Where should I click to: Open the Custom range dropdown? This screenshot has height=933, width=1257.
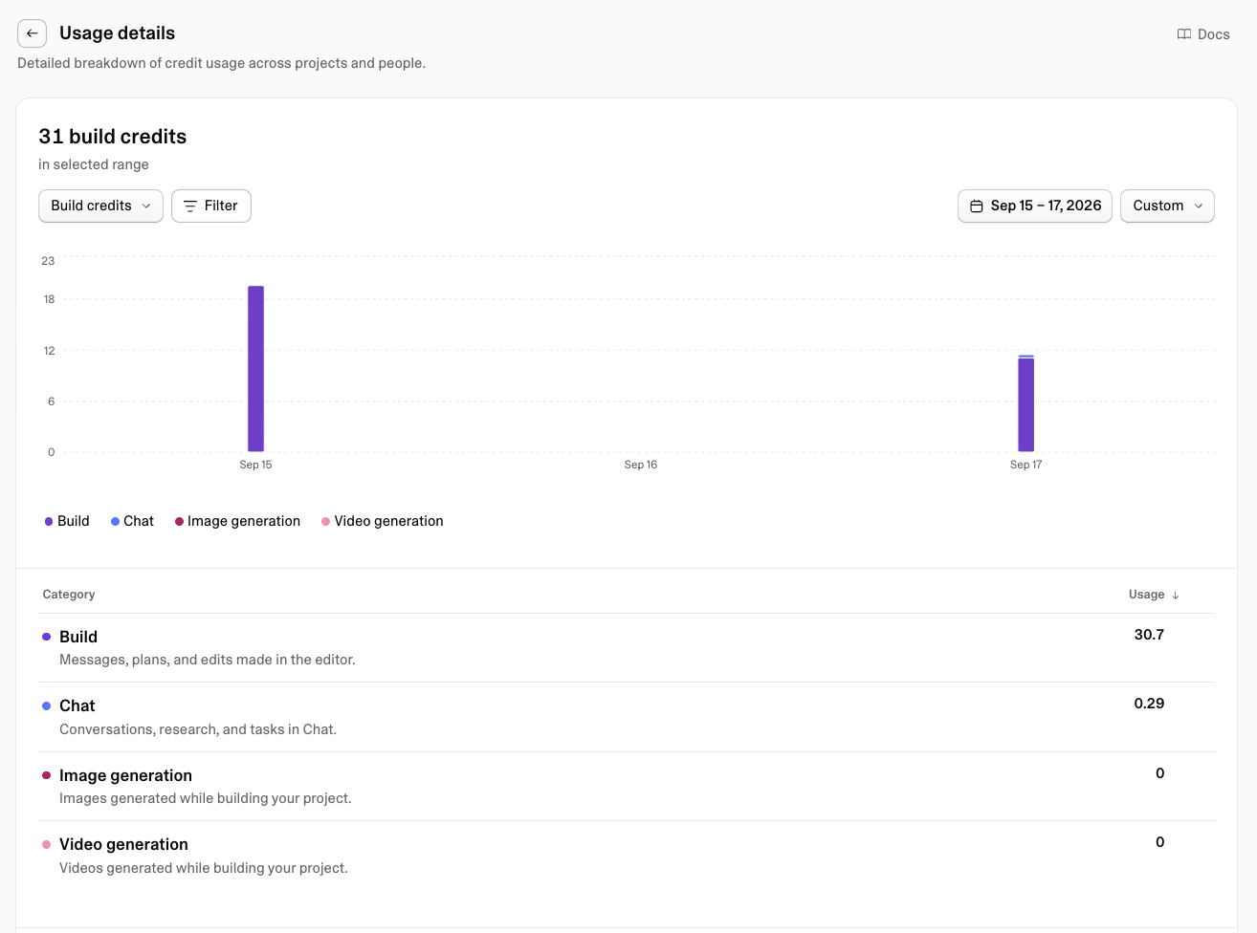coord(1167,206)
